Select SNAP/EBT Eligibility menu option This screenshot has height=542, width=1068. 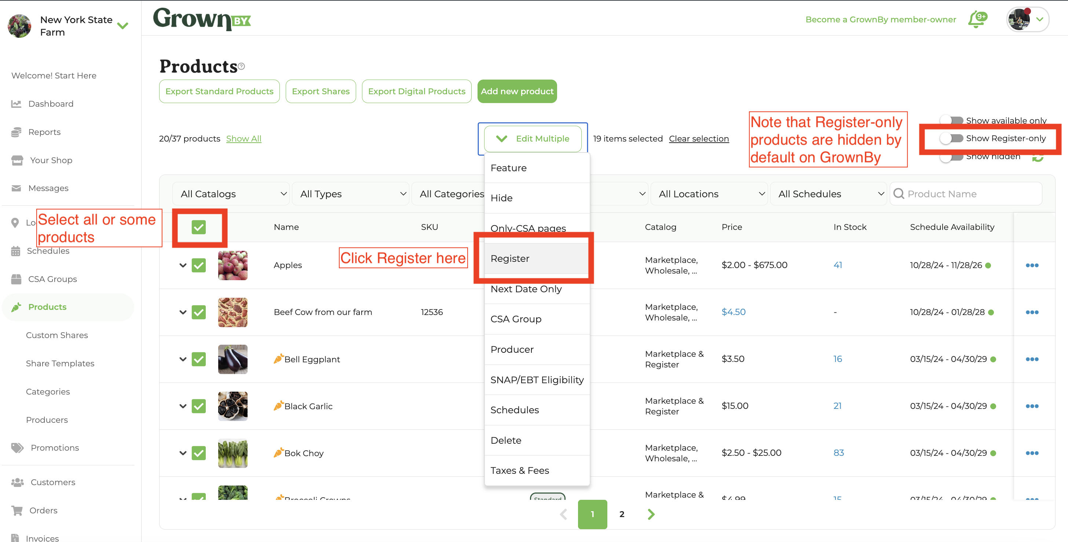537,380
